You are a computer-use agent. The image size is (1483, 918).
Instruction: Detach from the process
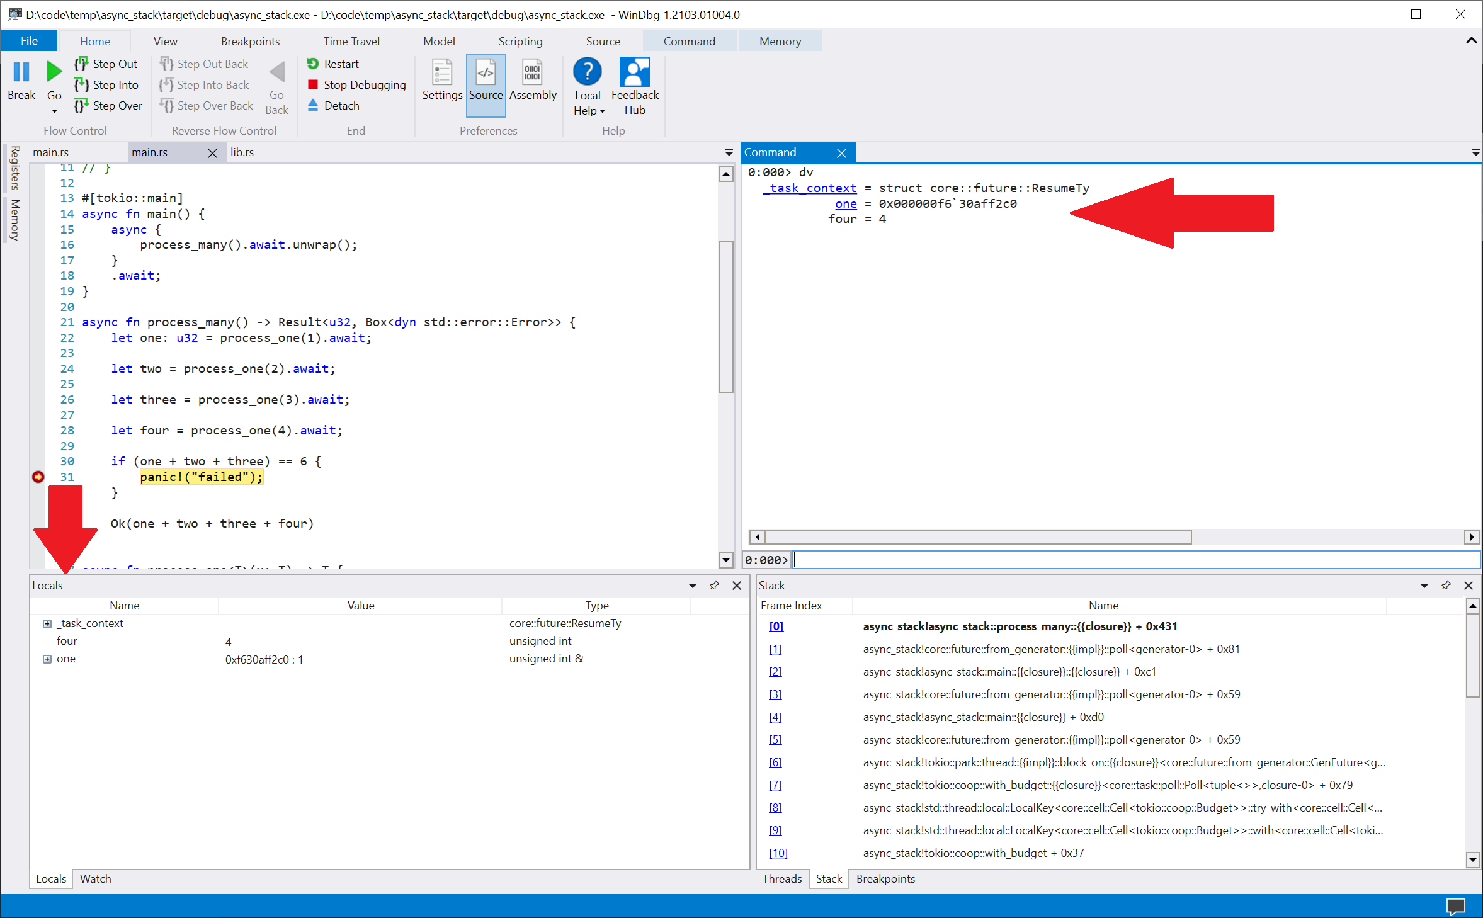[333, 106]
